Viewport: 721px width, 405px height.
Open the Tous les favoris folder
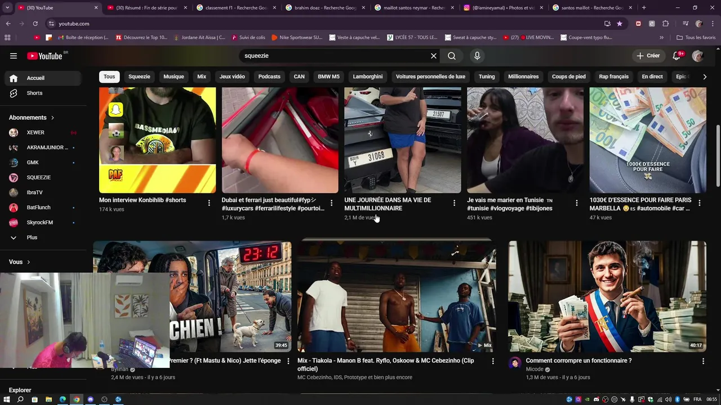tap(695, 38)
